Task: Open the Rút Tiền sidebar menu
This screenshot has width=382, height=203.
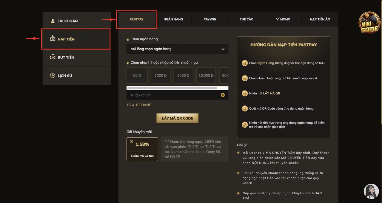Action: click(77, 57)
